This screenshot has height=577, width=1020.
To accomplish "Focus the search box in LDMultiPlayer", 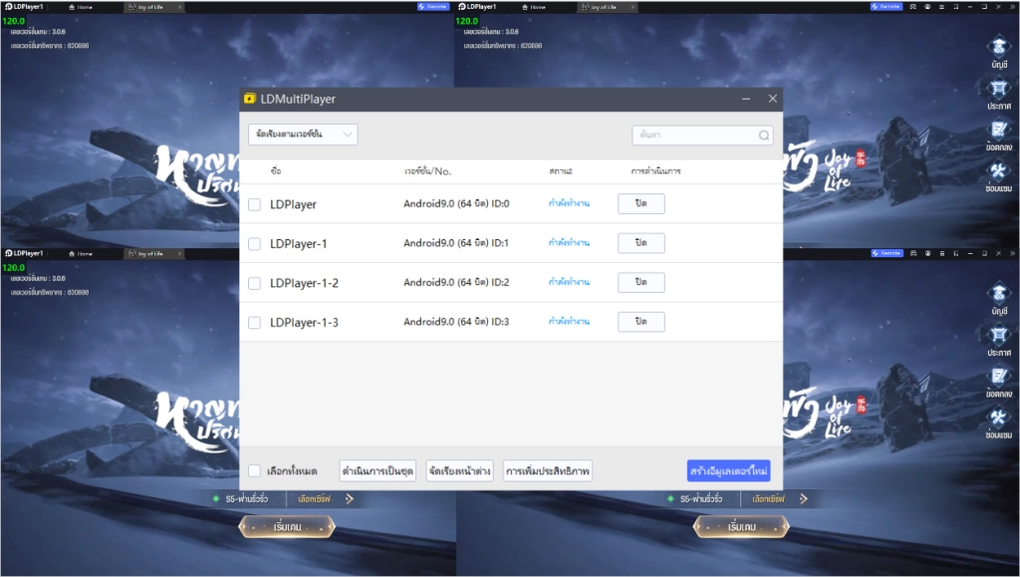I will (702, 136).
